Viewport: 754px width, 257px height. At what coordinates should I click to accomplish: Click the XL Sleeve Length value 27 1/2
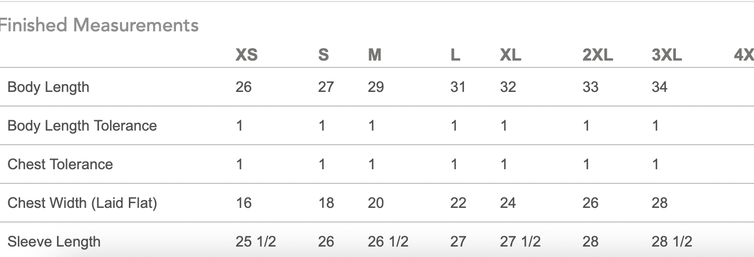tap(520, 241)
